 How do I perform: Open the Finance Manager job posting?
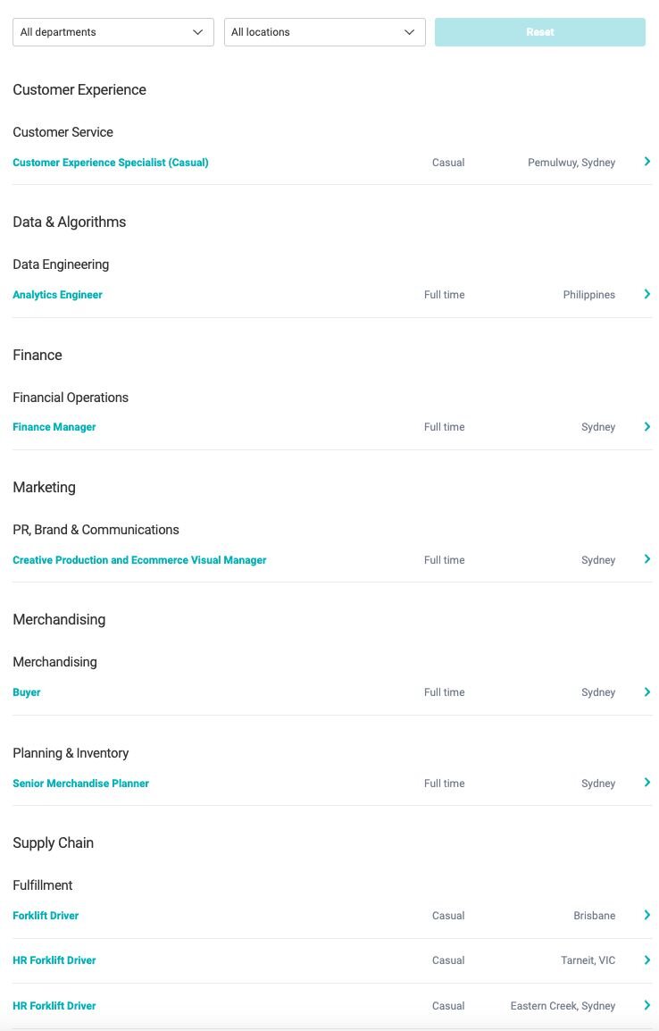coord(54,427)
